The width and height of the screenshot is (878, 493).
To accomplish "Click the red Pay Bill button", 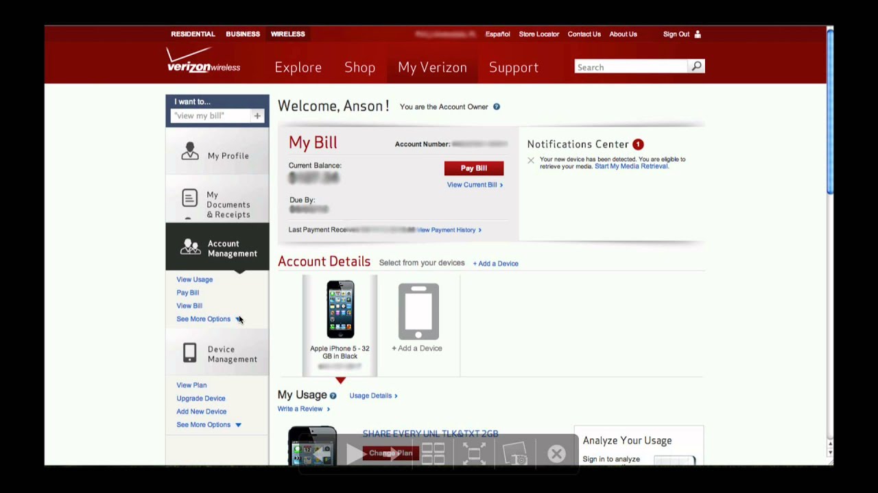I will tap(474, 168).
